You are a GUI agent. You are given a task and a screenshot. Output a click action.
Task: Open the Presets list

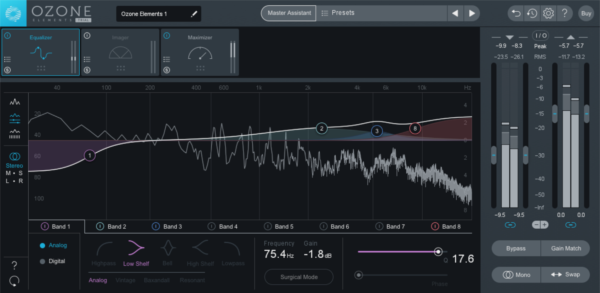tap(382, 13)
